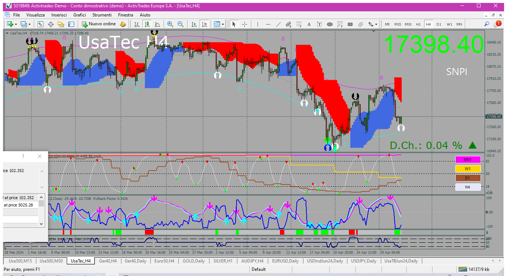Select the text label tool
Viewport: 507px width, 276px height.
pos(319,24)
